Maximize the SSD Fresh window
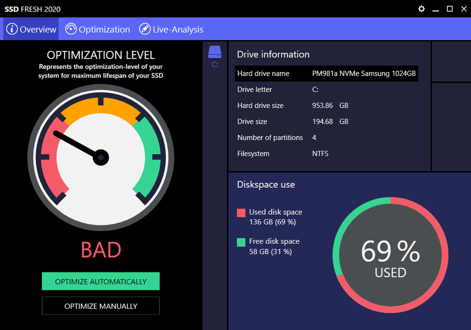Image resolution: width=471 pixels, height=330 pixels. (x=450, y=9)
